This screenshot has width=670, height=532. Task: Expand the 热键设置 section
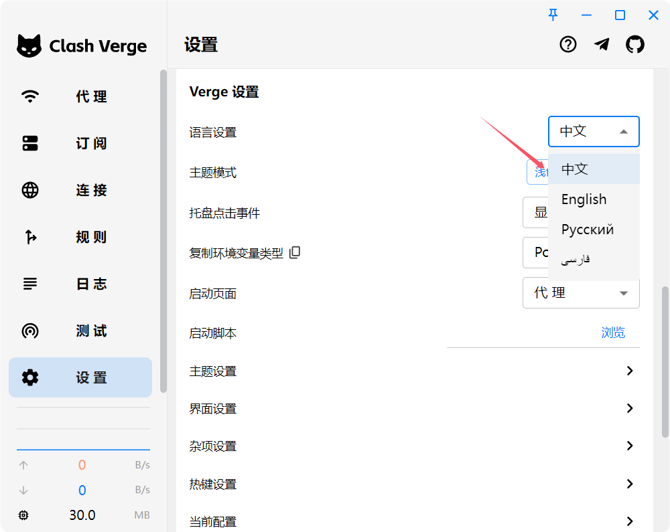pos(629,484)
